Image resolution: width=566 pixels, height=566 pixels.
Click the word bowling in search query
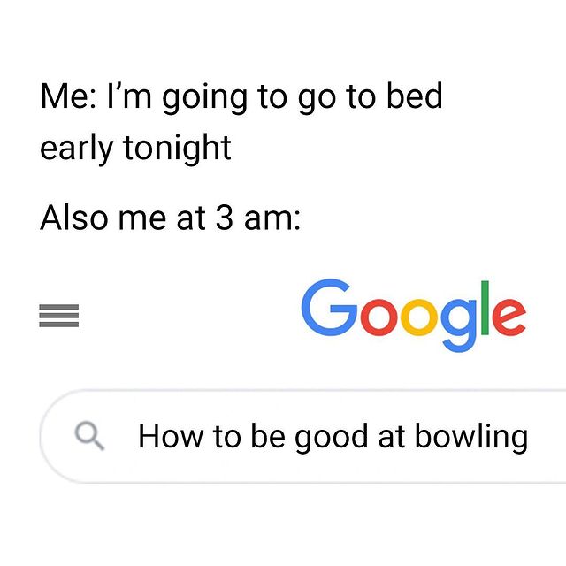[471, 438]
